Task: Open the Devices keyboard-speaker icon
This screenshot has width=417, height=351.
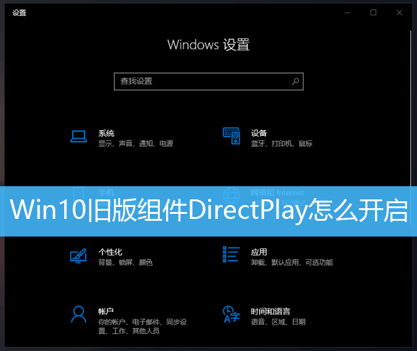Action: pos(231,136)
